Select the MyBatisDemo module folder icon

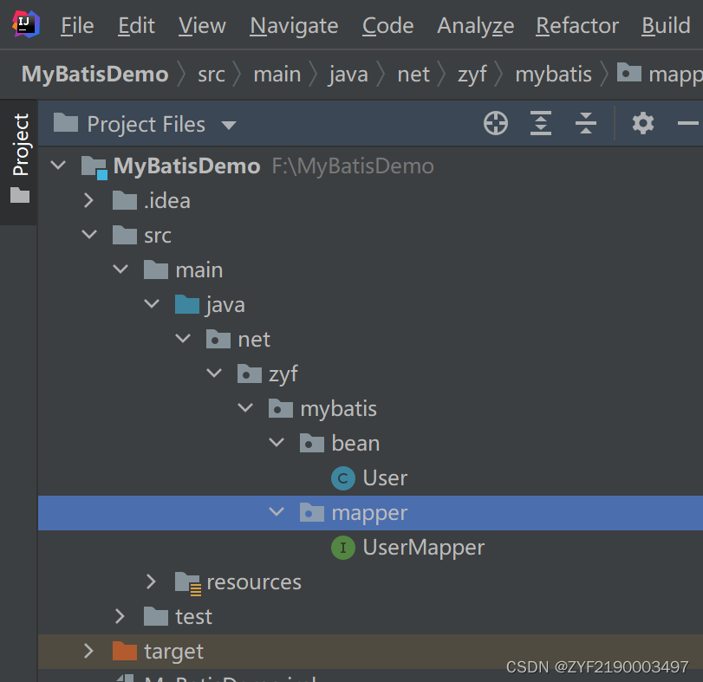[x=94, y=167]
